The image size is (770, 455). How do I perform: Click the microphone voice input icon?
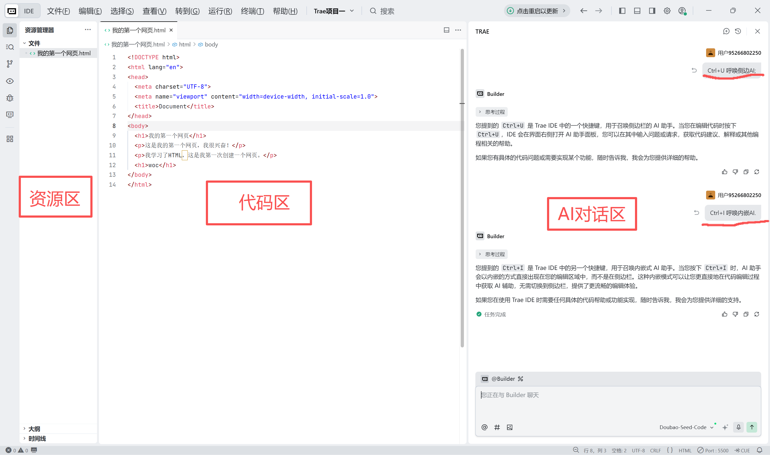[x=738, y=427]
